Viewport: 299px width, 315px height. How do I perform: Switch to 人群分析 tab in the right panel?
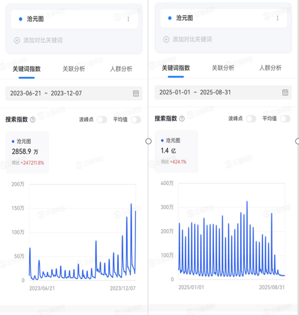point(270,68)
